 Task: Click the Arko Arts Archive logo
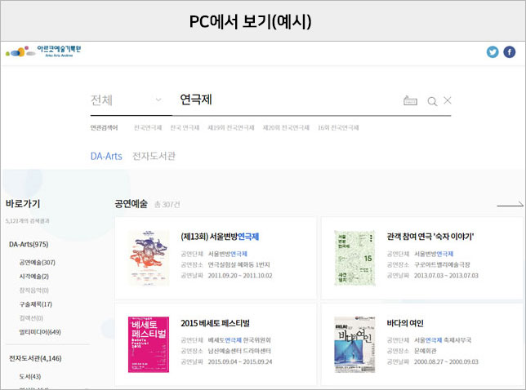43,51
